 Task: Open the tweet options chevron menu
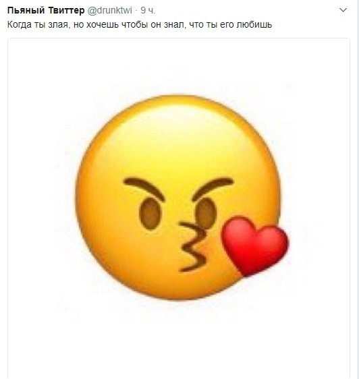click(343, 10)
